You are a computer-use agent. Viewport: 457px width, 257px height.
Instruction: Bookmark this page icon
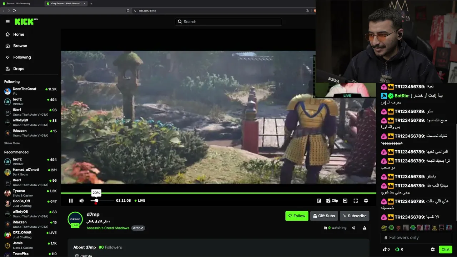pyautogui.click(x=128, y=11)
